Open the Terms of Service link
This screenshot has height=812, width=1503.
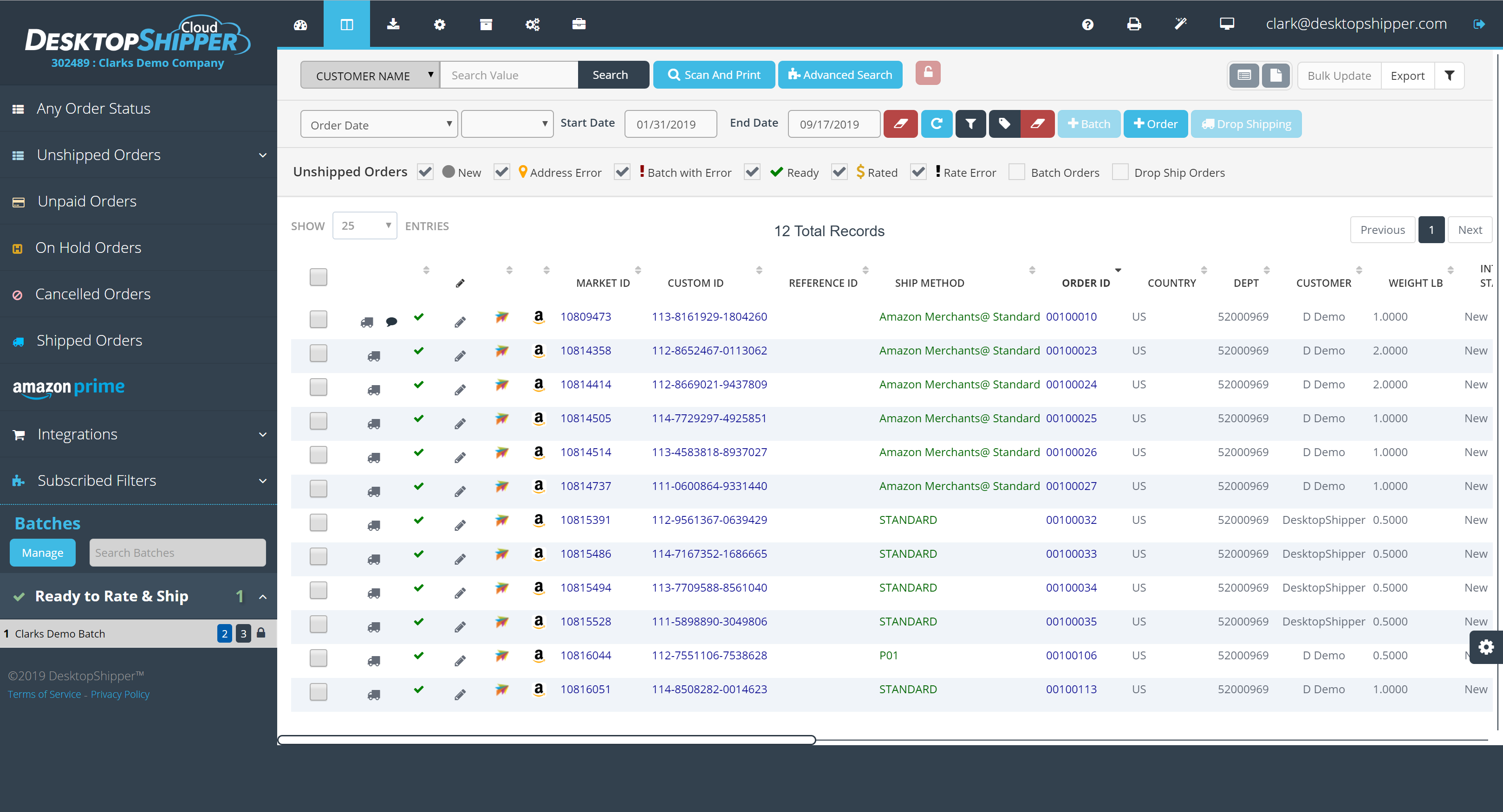click(45, 694)
